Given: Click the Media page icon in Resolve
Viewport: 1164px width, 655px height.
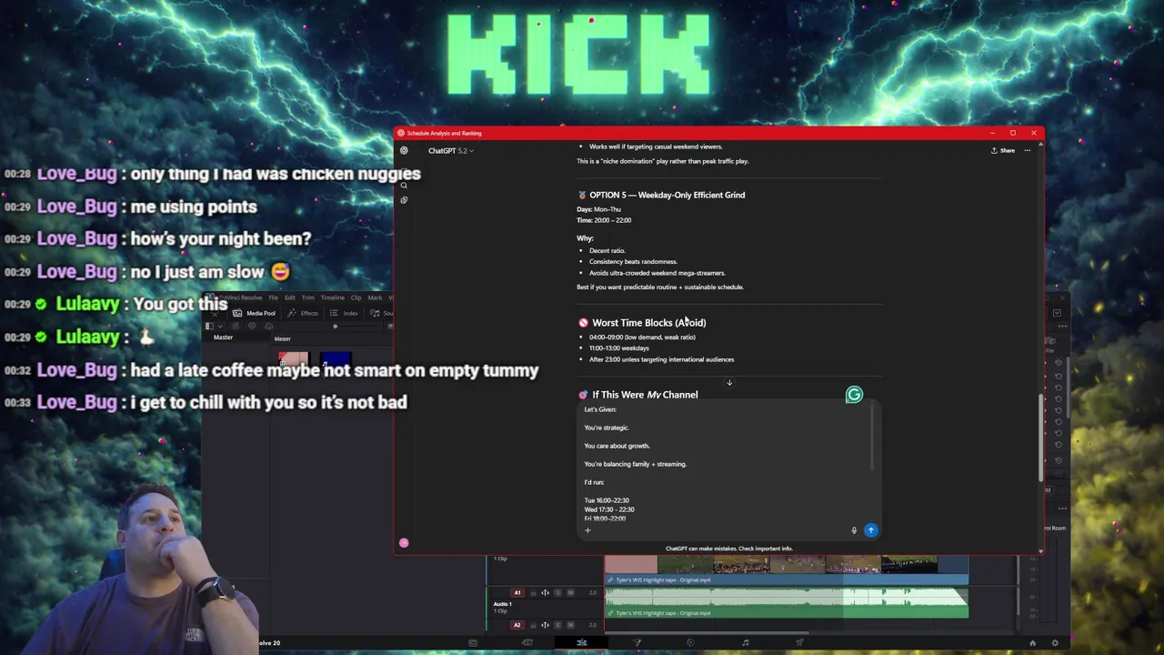Looking at the screenshot, I should click(473, 642).
